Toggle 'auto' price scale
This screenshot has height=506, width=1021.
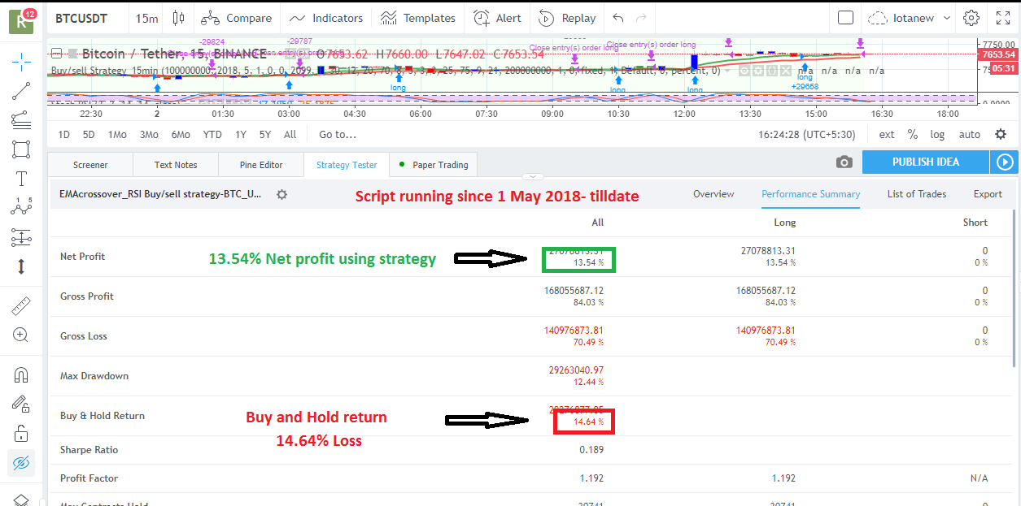(970, 135)
